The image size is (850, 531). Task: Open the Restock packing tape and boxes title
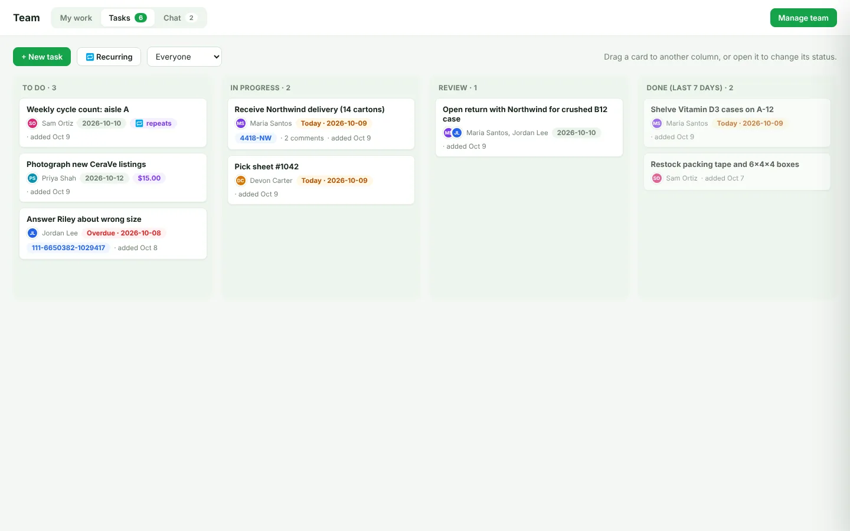click(x=725, y=164)
